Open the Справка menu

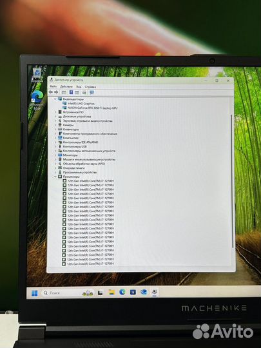coord(90,87)
